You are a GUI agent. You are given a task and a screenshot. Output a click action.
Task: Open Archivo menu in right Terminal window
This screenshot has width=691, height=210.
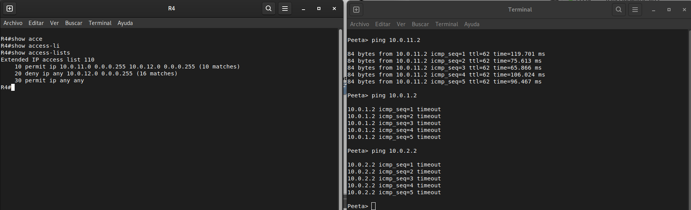point(359,24)
